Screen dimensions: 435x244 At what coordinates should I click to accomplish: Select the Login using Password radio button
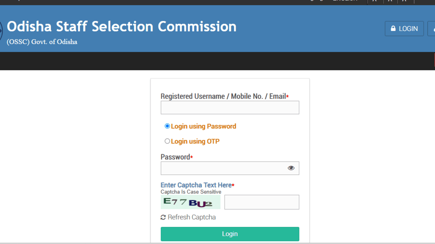[x=167, y=126]
